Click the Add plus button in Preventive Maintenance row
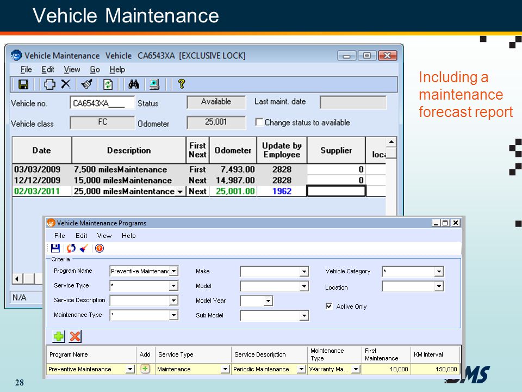 [x=145, y=369]
